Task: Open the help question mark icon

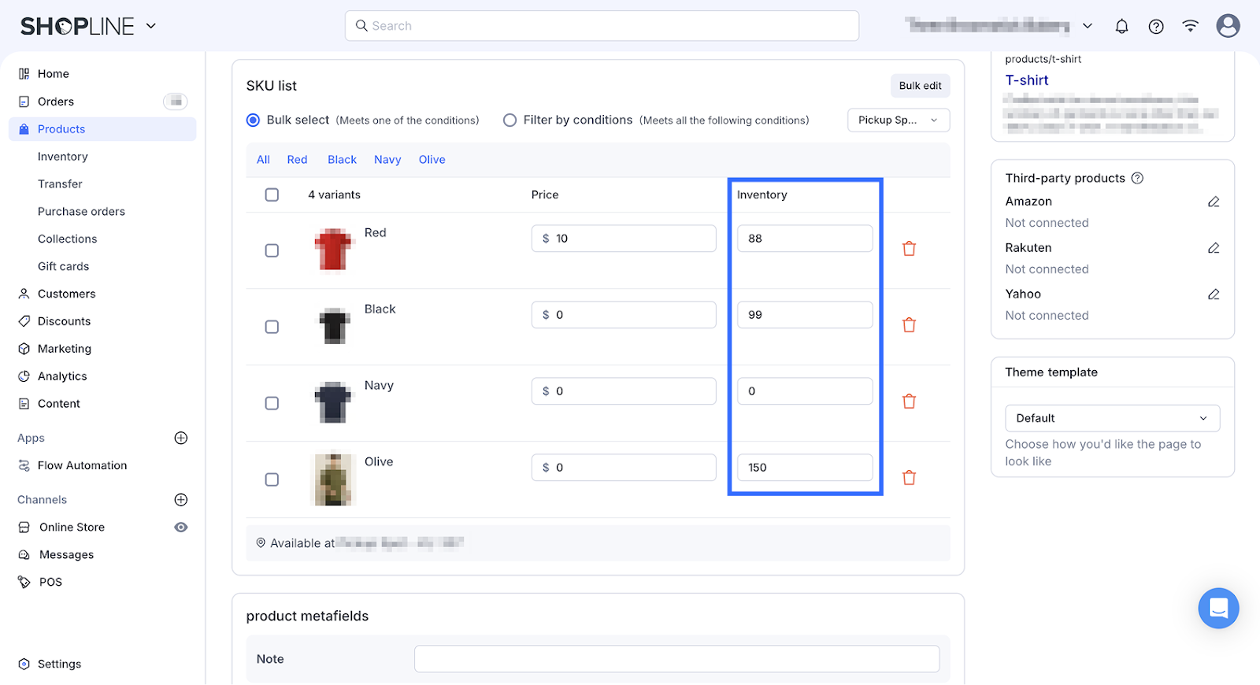Action: (1155, 26)
